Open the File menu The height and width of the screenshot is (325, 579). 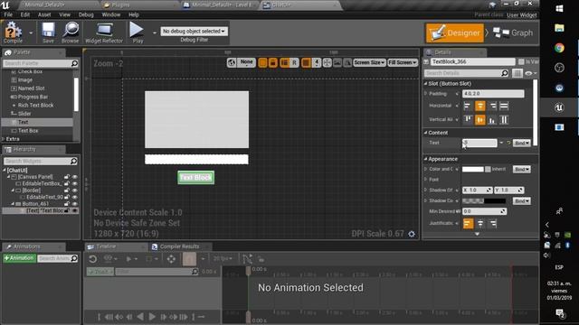(8, 14)
